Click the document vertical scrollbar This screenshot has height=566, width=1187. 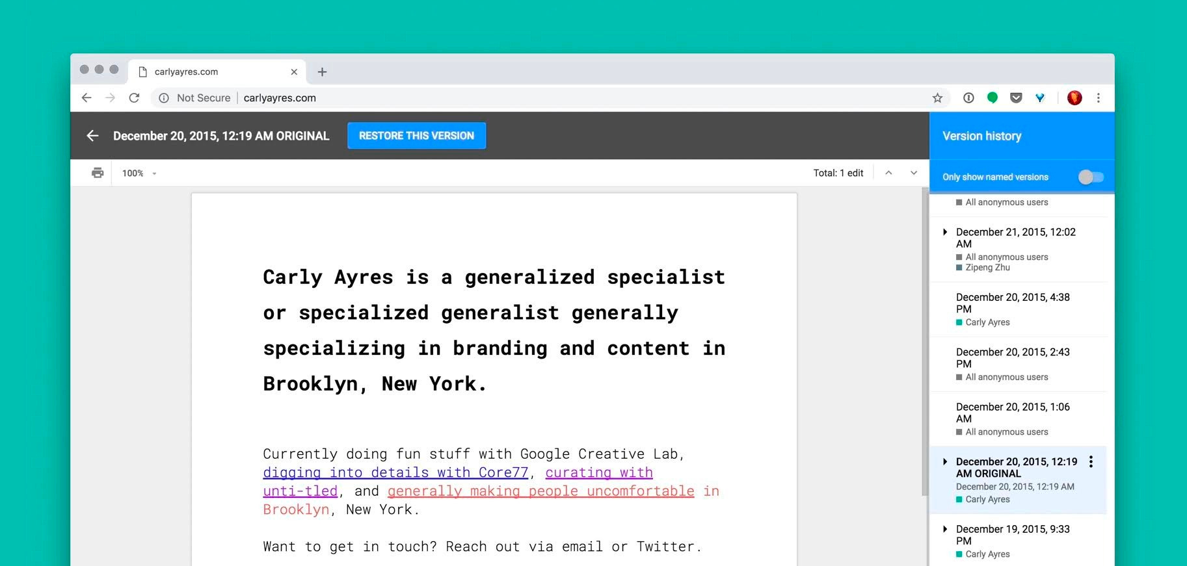tap(924, 342)
